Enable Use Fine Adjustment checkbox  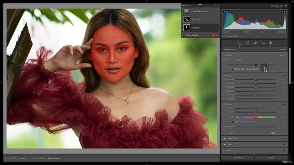(x=233, y=122)
